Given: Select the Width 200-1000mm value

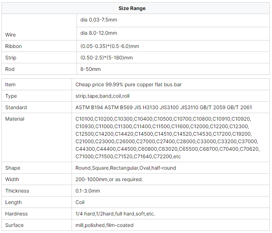Looking at the screenshot, I should (x=109, y=179).
